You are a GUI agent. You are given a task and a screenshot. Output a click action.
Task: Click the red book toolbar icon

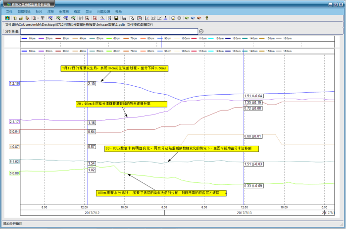tap(199, 18)
